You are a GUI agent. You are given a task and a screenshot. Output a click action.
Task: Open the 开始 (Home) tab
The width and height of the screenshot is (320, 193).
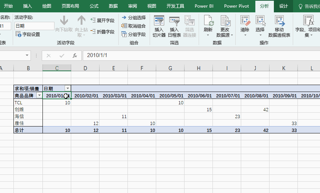pos(8,6)
